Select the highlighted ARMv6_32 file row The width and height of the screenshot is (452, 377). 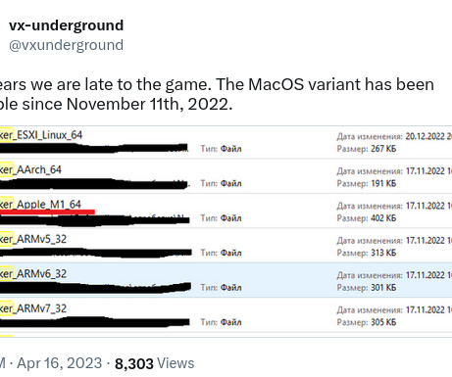pyautogui.click(x=226, y=280)
